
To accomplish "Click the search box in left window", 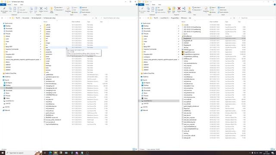I will tap(118, 18).
